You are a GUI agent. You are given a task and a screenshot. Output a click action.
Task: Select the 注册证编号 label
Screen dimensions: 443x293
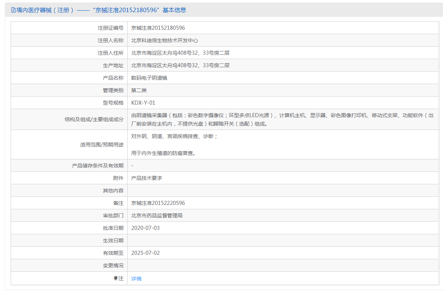110,28
